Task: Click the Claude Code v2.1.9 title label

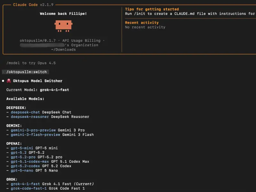Action: pos(33,5)
